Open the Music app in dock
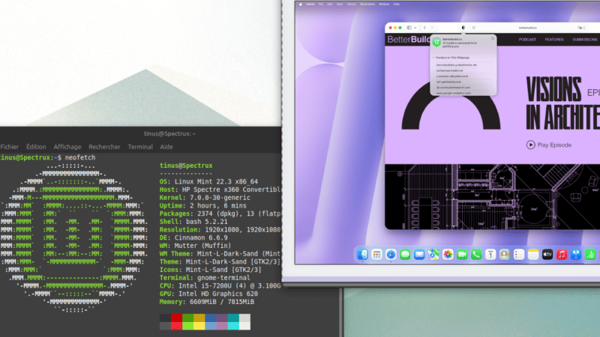Viewport: 600px width, 337px height. (561, 255)
